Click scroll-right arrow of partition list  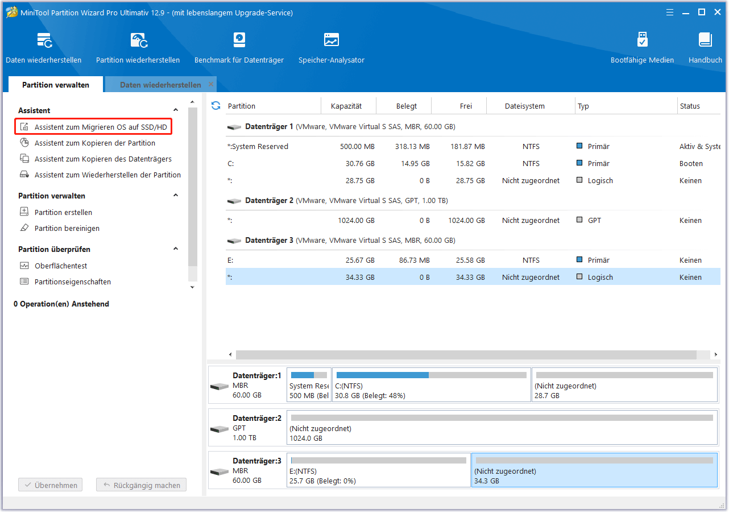(716, 354)
